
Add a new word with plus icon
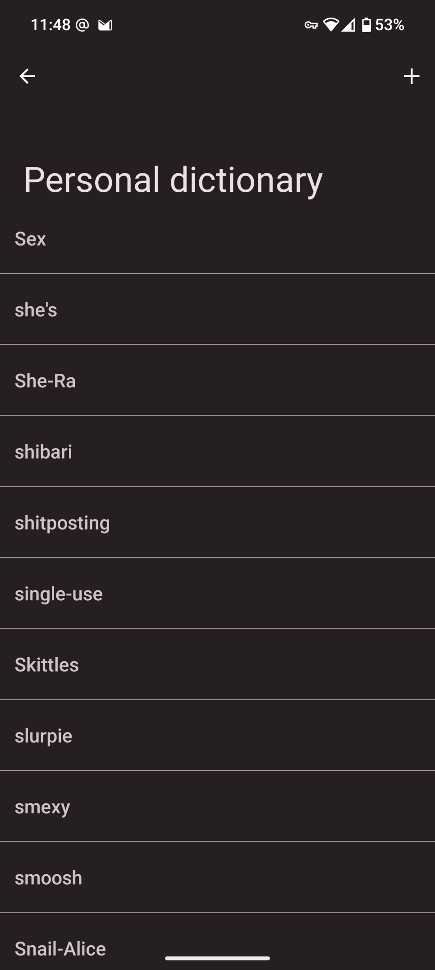[x=411, y=76]
